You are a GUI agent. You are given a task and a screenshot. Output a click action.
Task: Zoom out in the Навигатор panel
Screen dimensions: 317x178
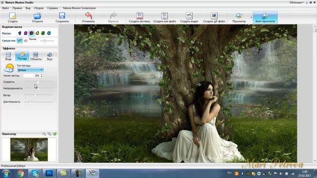click(44, 134)
